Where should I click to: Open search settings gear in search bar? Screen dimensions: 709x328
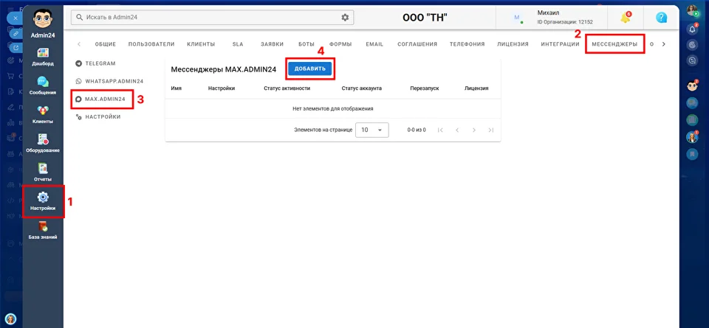[x=345, y=17]
